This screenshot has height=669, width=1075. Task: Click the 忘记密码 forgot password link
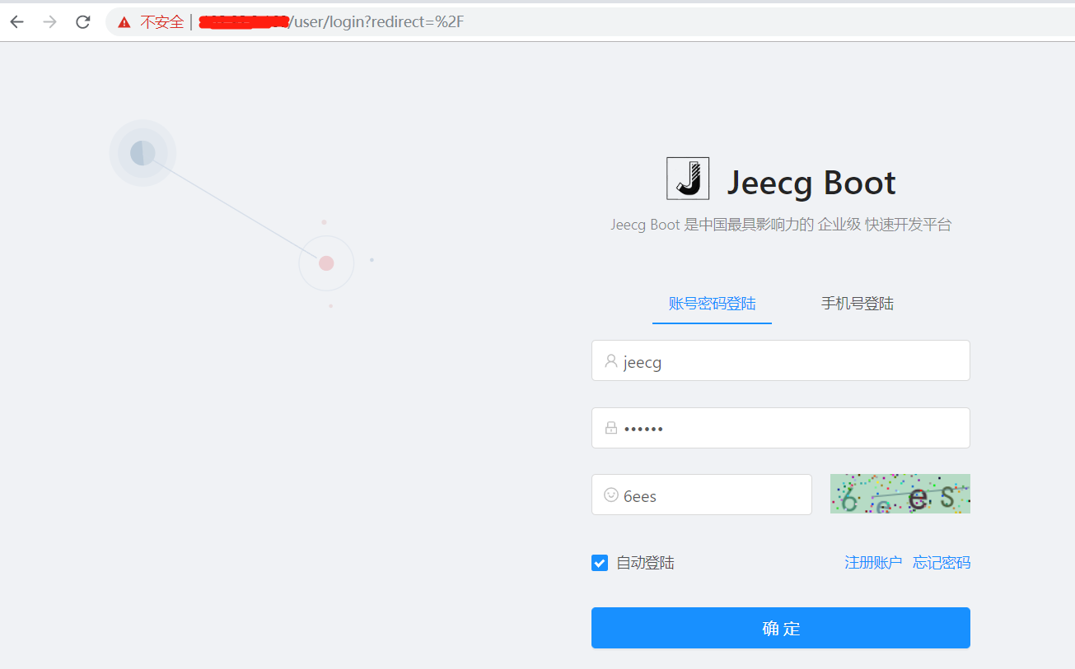941,562
